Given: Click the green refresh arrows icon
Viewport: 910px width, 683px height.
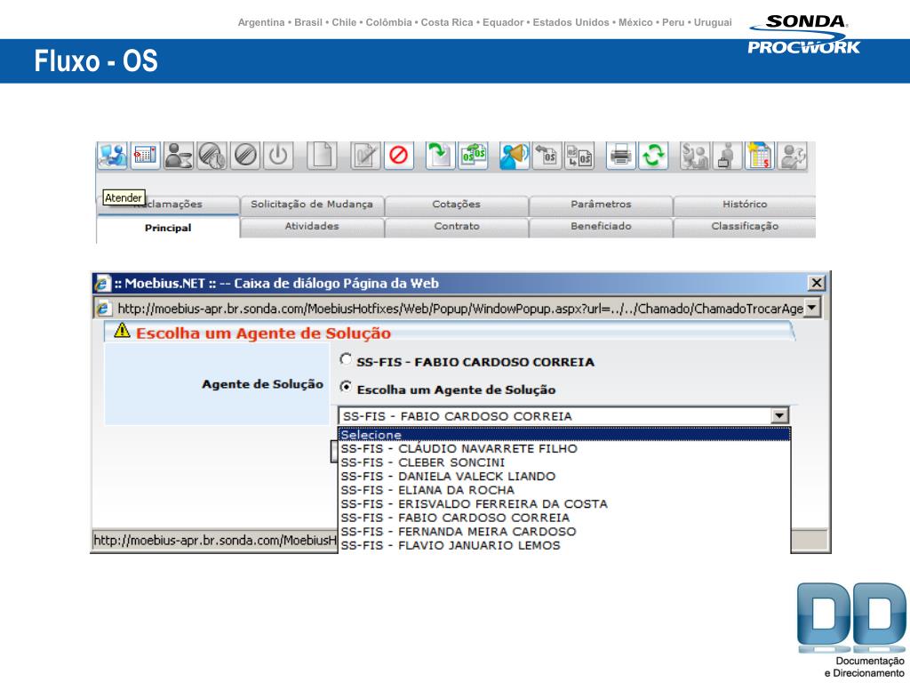Looking at the screenshot, I should pyautogui.click(x=653, y=156).
